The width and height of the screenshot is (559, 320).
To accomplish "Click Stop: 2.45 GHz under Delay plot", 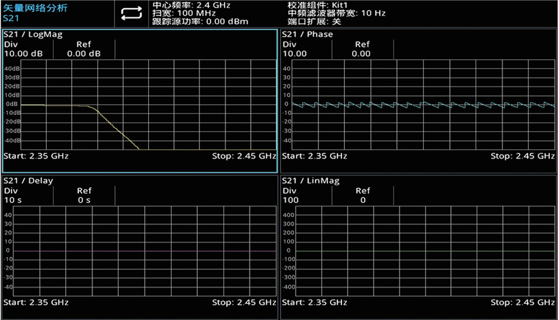I will click(244, 303).
